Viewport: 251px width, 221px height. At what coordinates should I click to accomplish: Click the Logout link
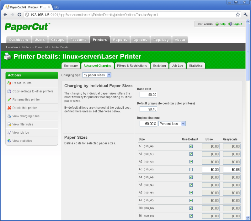coord(237,24)
